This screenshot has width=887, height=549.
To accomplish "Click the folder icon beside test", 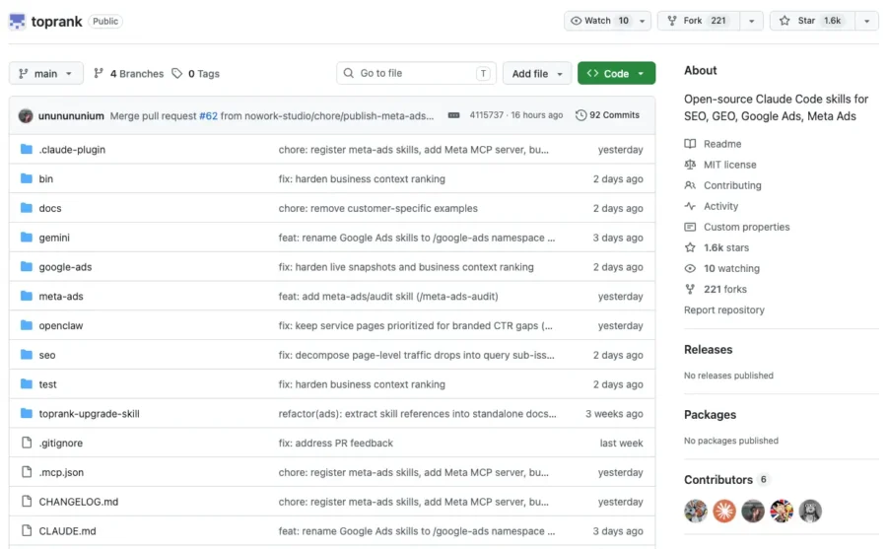I will [x=26, y=384].
